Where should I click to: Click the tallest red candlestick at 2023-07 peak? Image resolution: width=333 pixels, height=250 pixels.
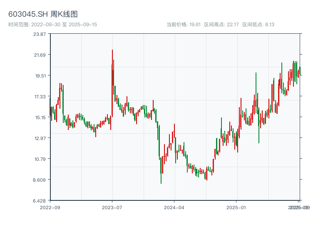(112, 83)
